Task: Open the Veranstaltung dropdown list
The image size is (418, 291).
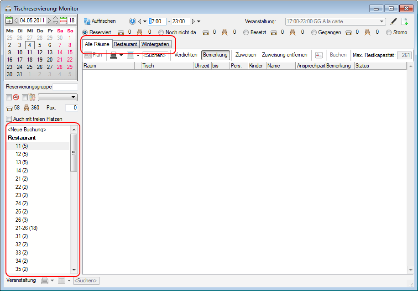Action: tap(382, 21)
